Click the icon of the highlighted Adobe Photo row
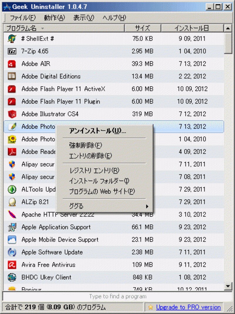Viewport: 235px width, 314px height. [12, 127]
